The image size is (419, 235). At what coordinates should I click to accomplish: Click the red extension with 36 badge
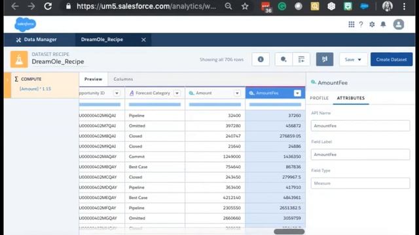point(266,7)
